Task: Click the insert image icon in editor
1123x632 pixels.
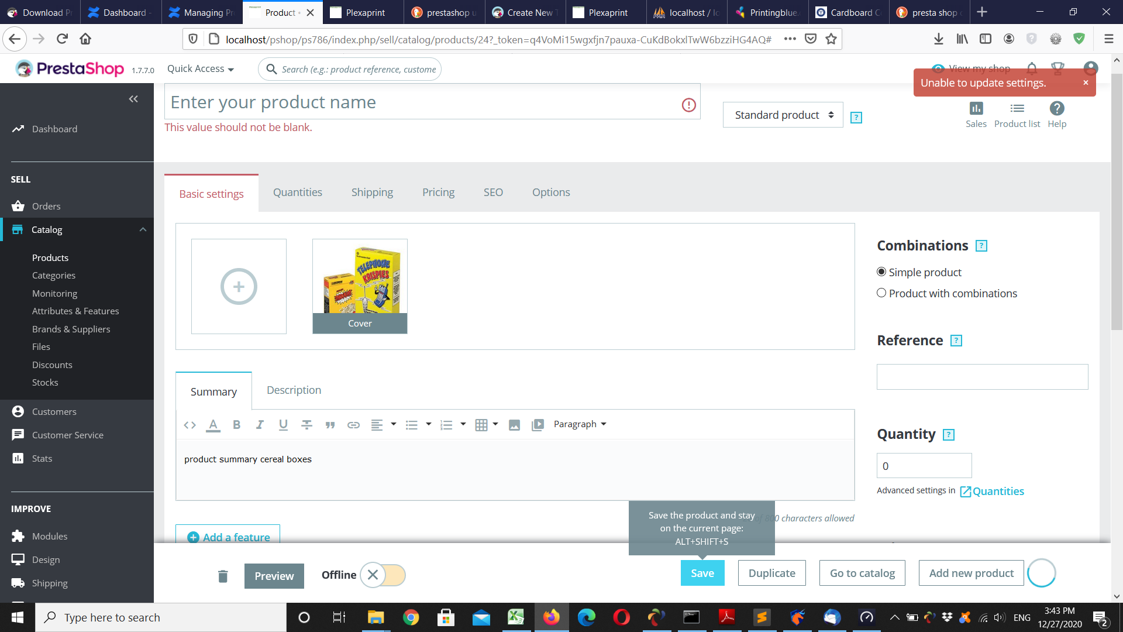Action: (x=514, y=425)
